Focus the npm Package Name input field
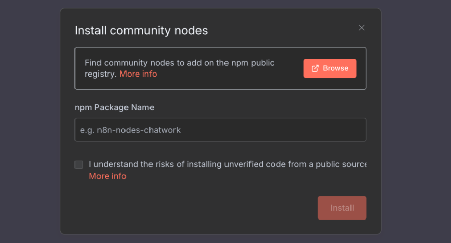Screen dimensions: 451x243 [220, 130]
